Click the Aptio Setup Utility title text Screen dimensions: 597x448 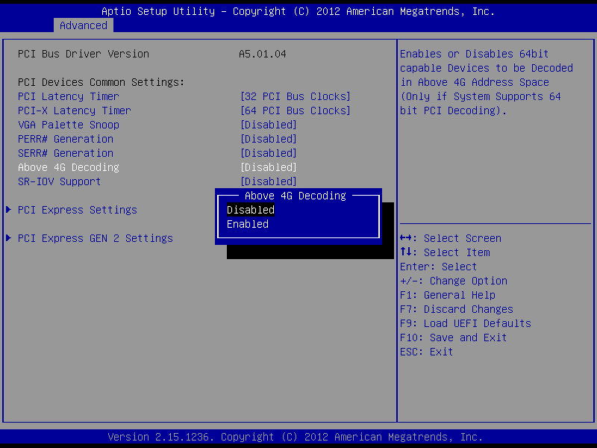click(298, 11)
